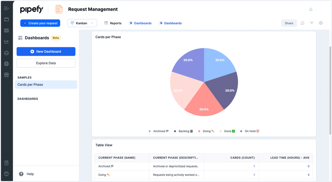Open the Reports tab

point(113,23)
